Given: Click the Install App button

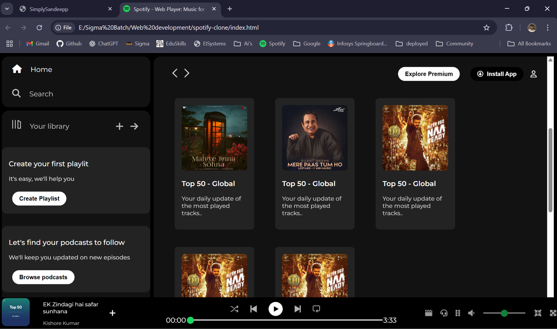Looking at the screenshot, I should click(497, 74).
